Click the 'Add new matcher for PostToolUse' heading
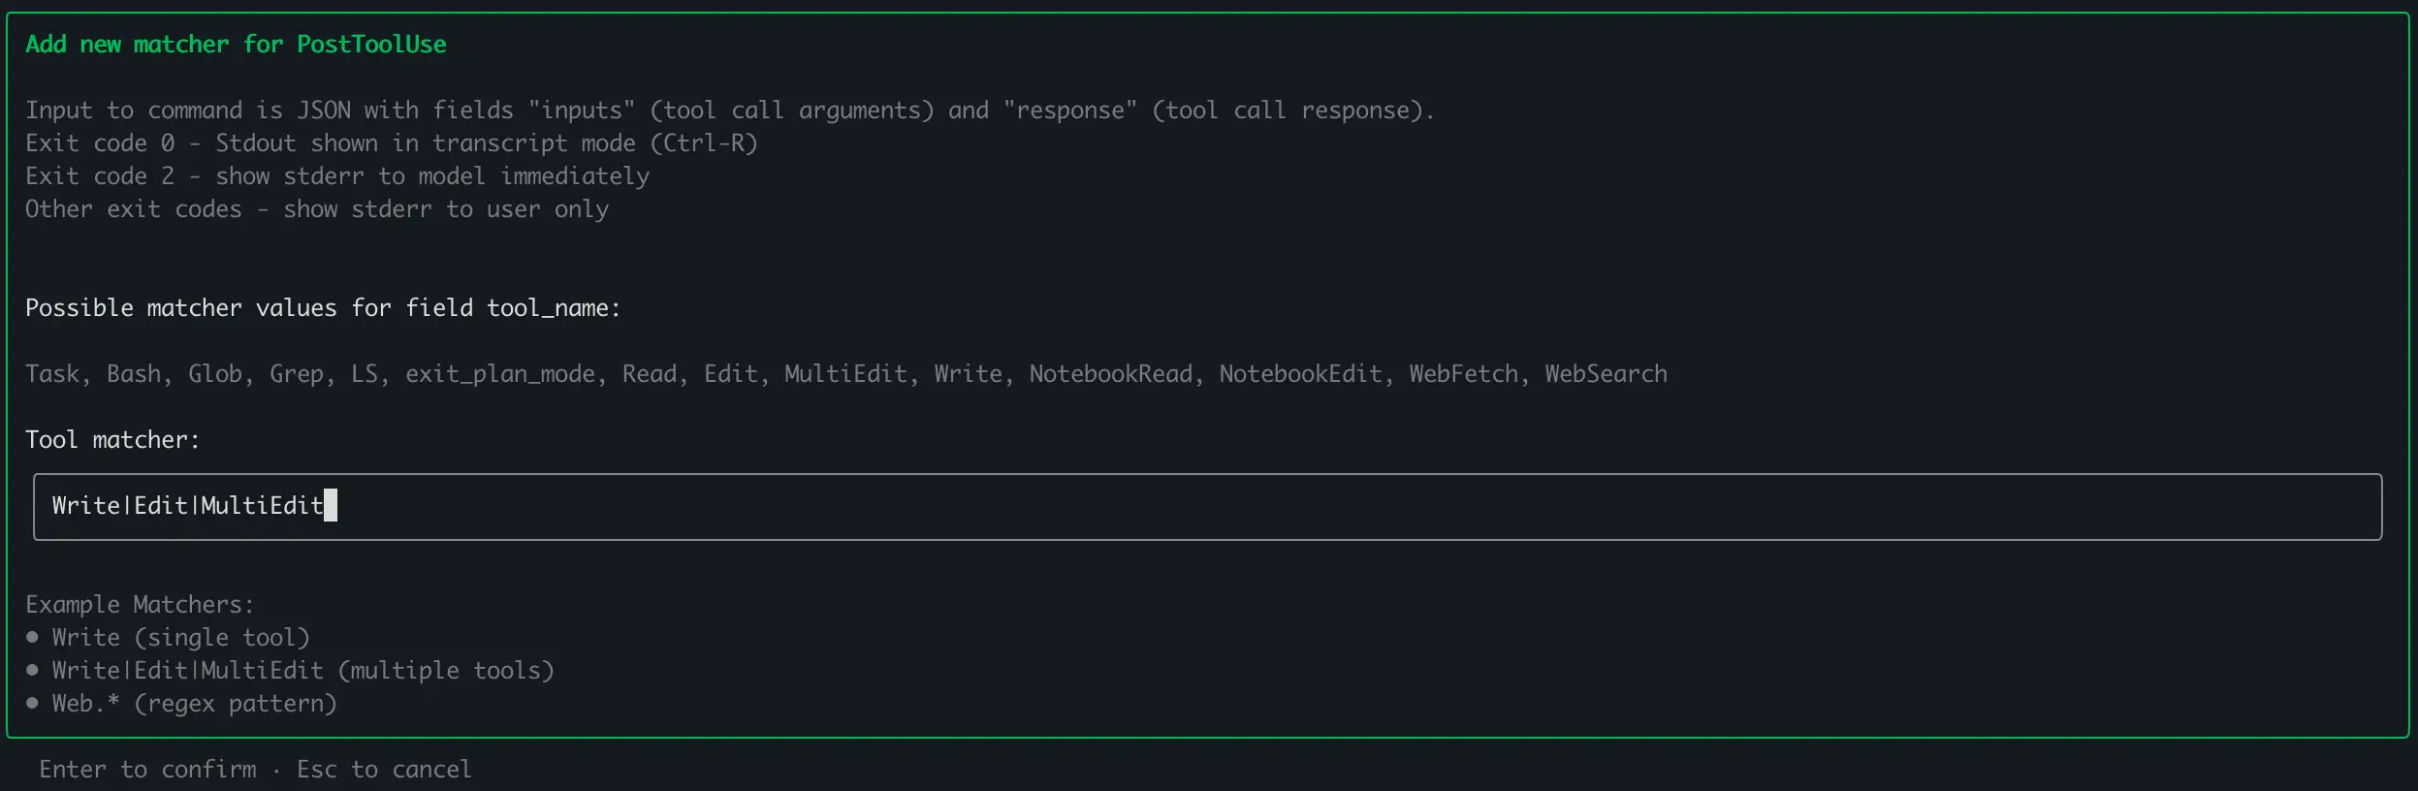 236,45
